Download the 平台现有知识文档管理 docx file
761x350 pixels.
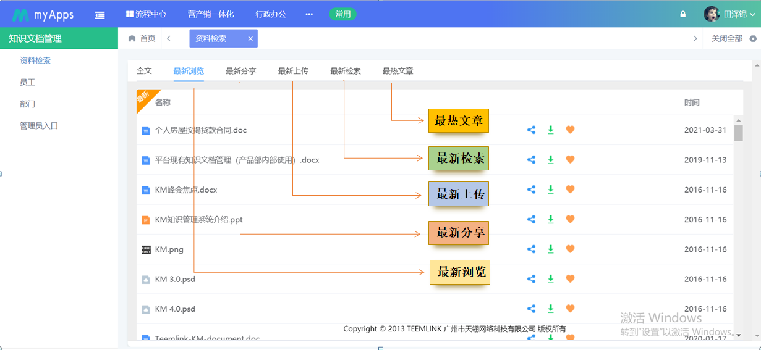tap(551, 160)
